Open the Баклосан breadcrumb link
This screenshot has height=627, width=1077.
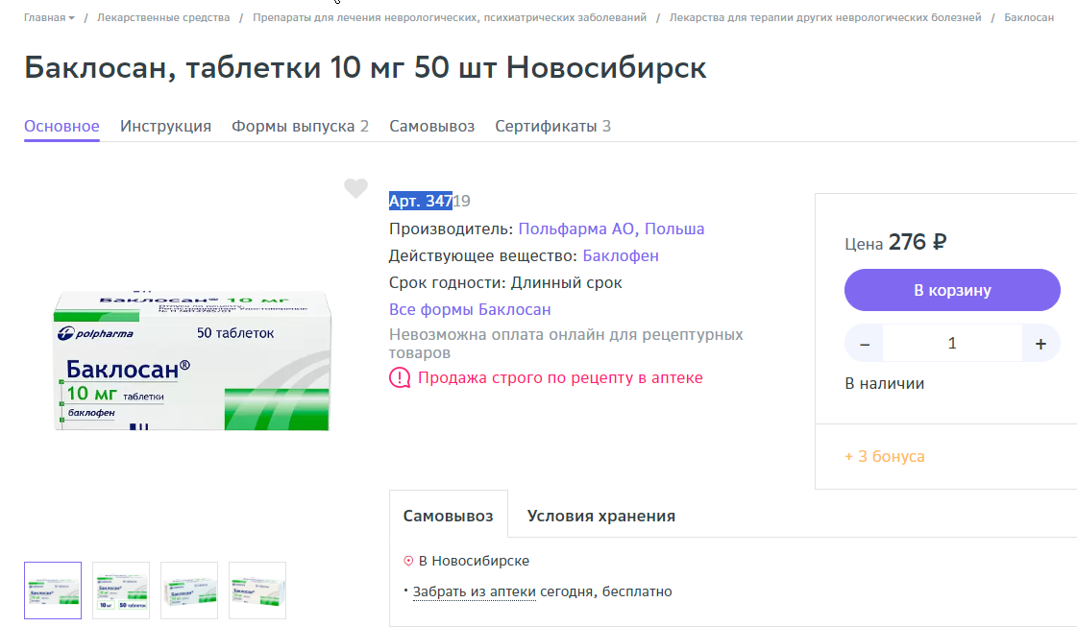[1029, 18]
